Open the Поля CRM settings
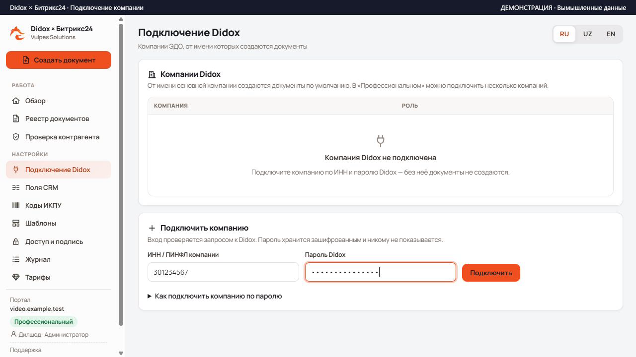This screenshot has height=357, width=636. click(x=59, y=187)
